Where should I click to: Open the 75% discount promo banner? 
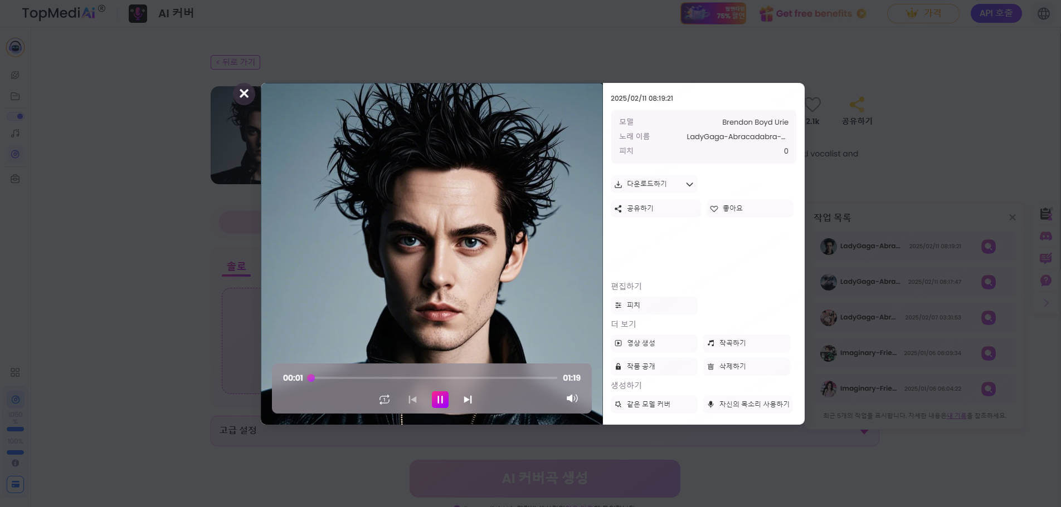(x=713, y=13)
